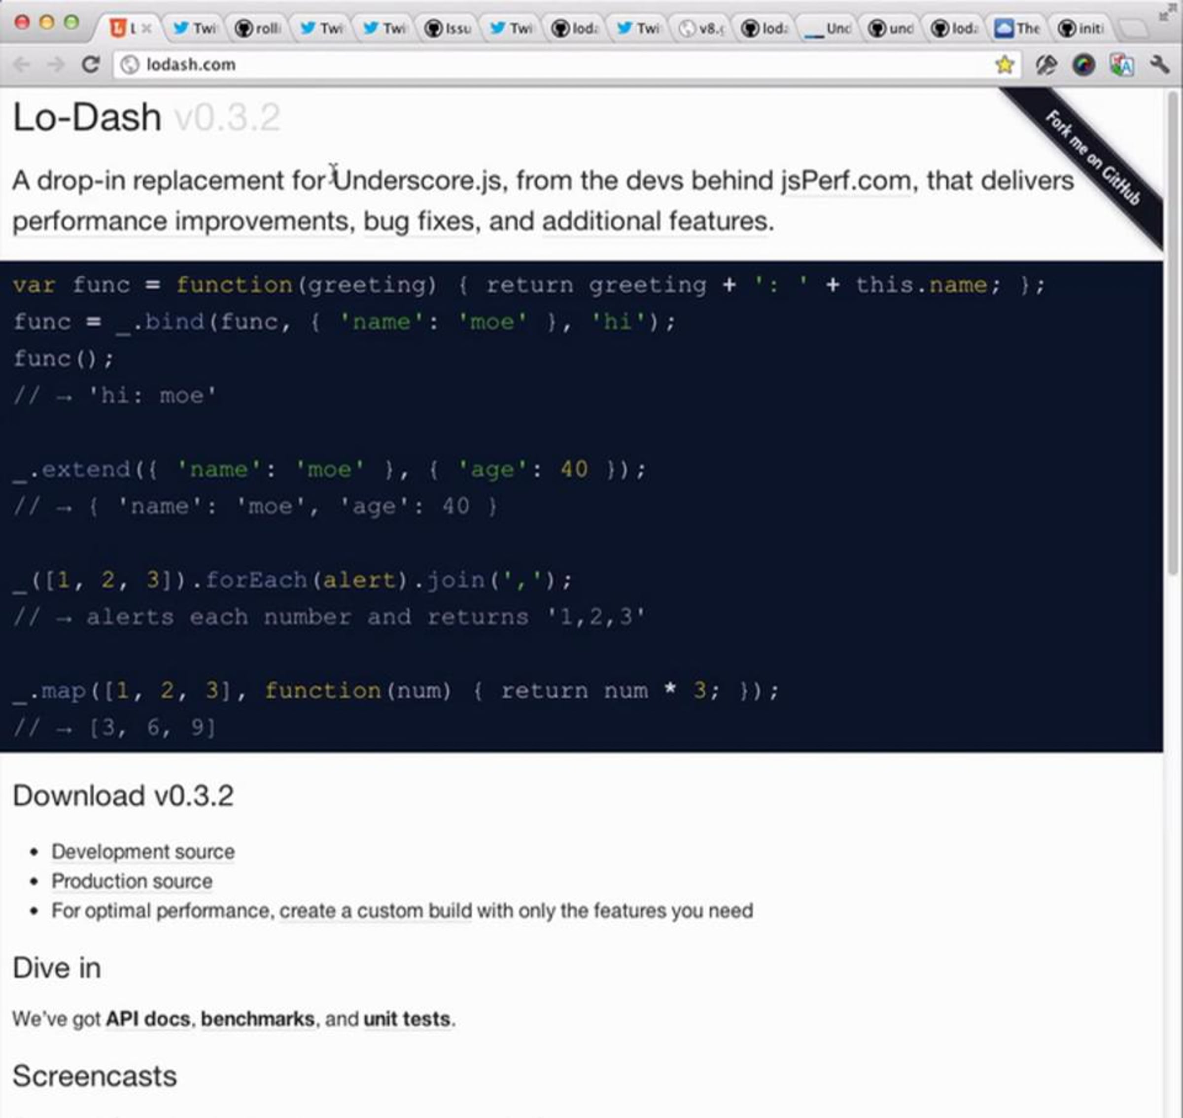Close the active Lo-Dash tab
The height and width of the screenshot is (1118, 1183).
(147, 28)
